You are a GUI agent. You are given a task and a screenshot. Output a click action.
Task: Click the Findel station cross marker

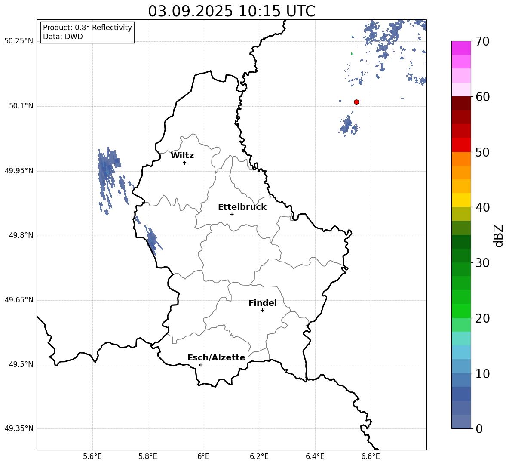(x=262, y=311)
